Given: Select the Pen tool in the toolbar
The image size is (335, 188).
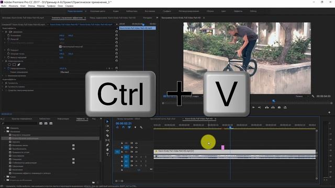Looking at the screenshot, I should point(107,145).
